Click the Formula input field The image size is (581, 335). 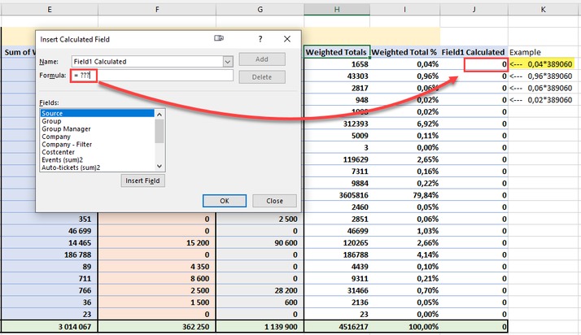(152, 75)
